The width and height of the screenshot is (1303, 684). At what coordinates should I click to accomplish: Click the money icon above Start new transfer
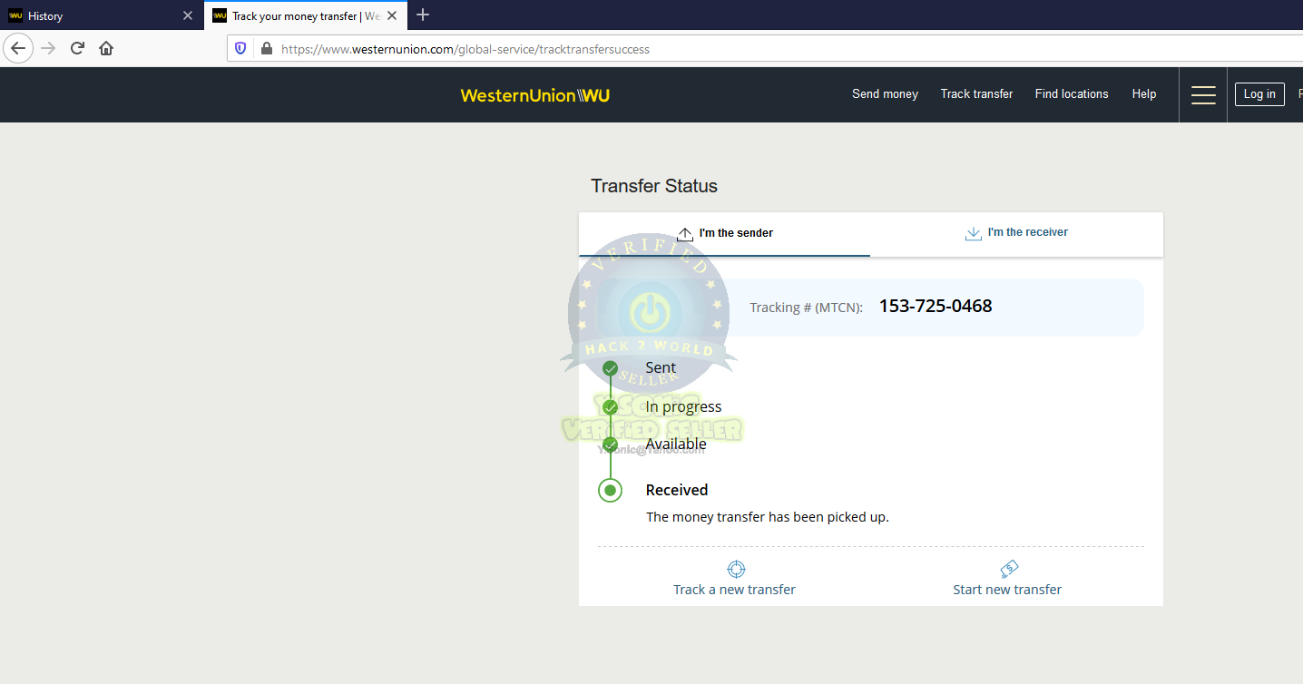tap(1009, 569)
